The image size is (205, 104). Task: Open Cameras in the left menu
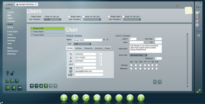click(11, 21)
